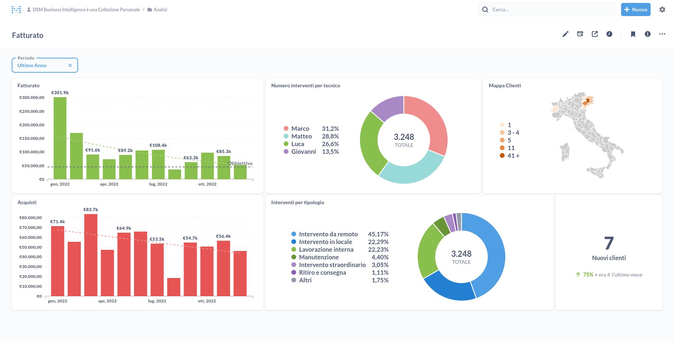The height and width of the screenshot is (343, 674).
Task: Click the Numero interventi per tecnico title
Action: pos(306,85)
